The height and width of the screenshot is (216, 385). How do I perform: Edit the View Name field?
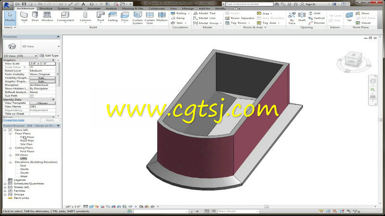[x=42, y=107]
